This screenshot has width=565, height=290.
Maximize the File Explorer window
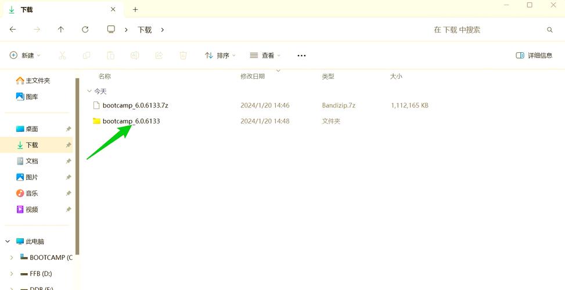pyautogui.click(x=530, y=5)
